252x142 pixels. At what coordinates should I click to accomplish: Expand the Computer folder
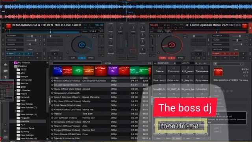tap(16, 80)
